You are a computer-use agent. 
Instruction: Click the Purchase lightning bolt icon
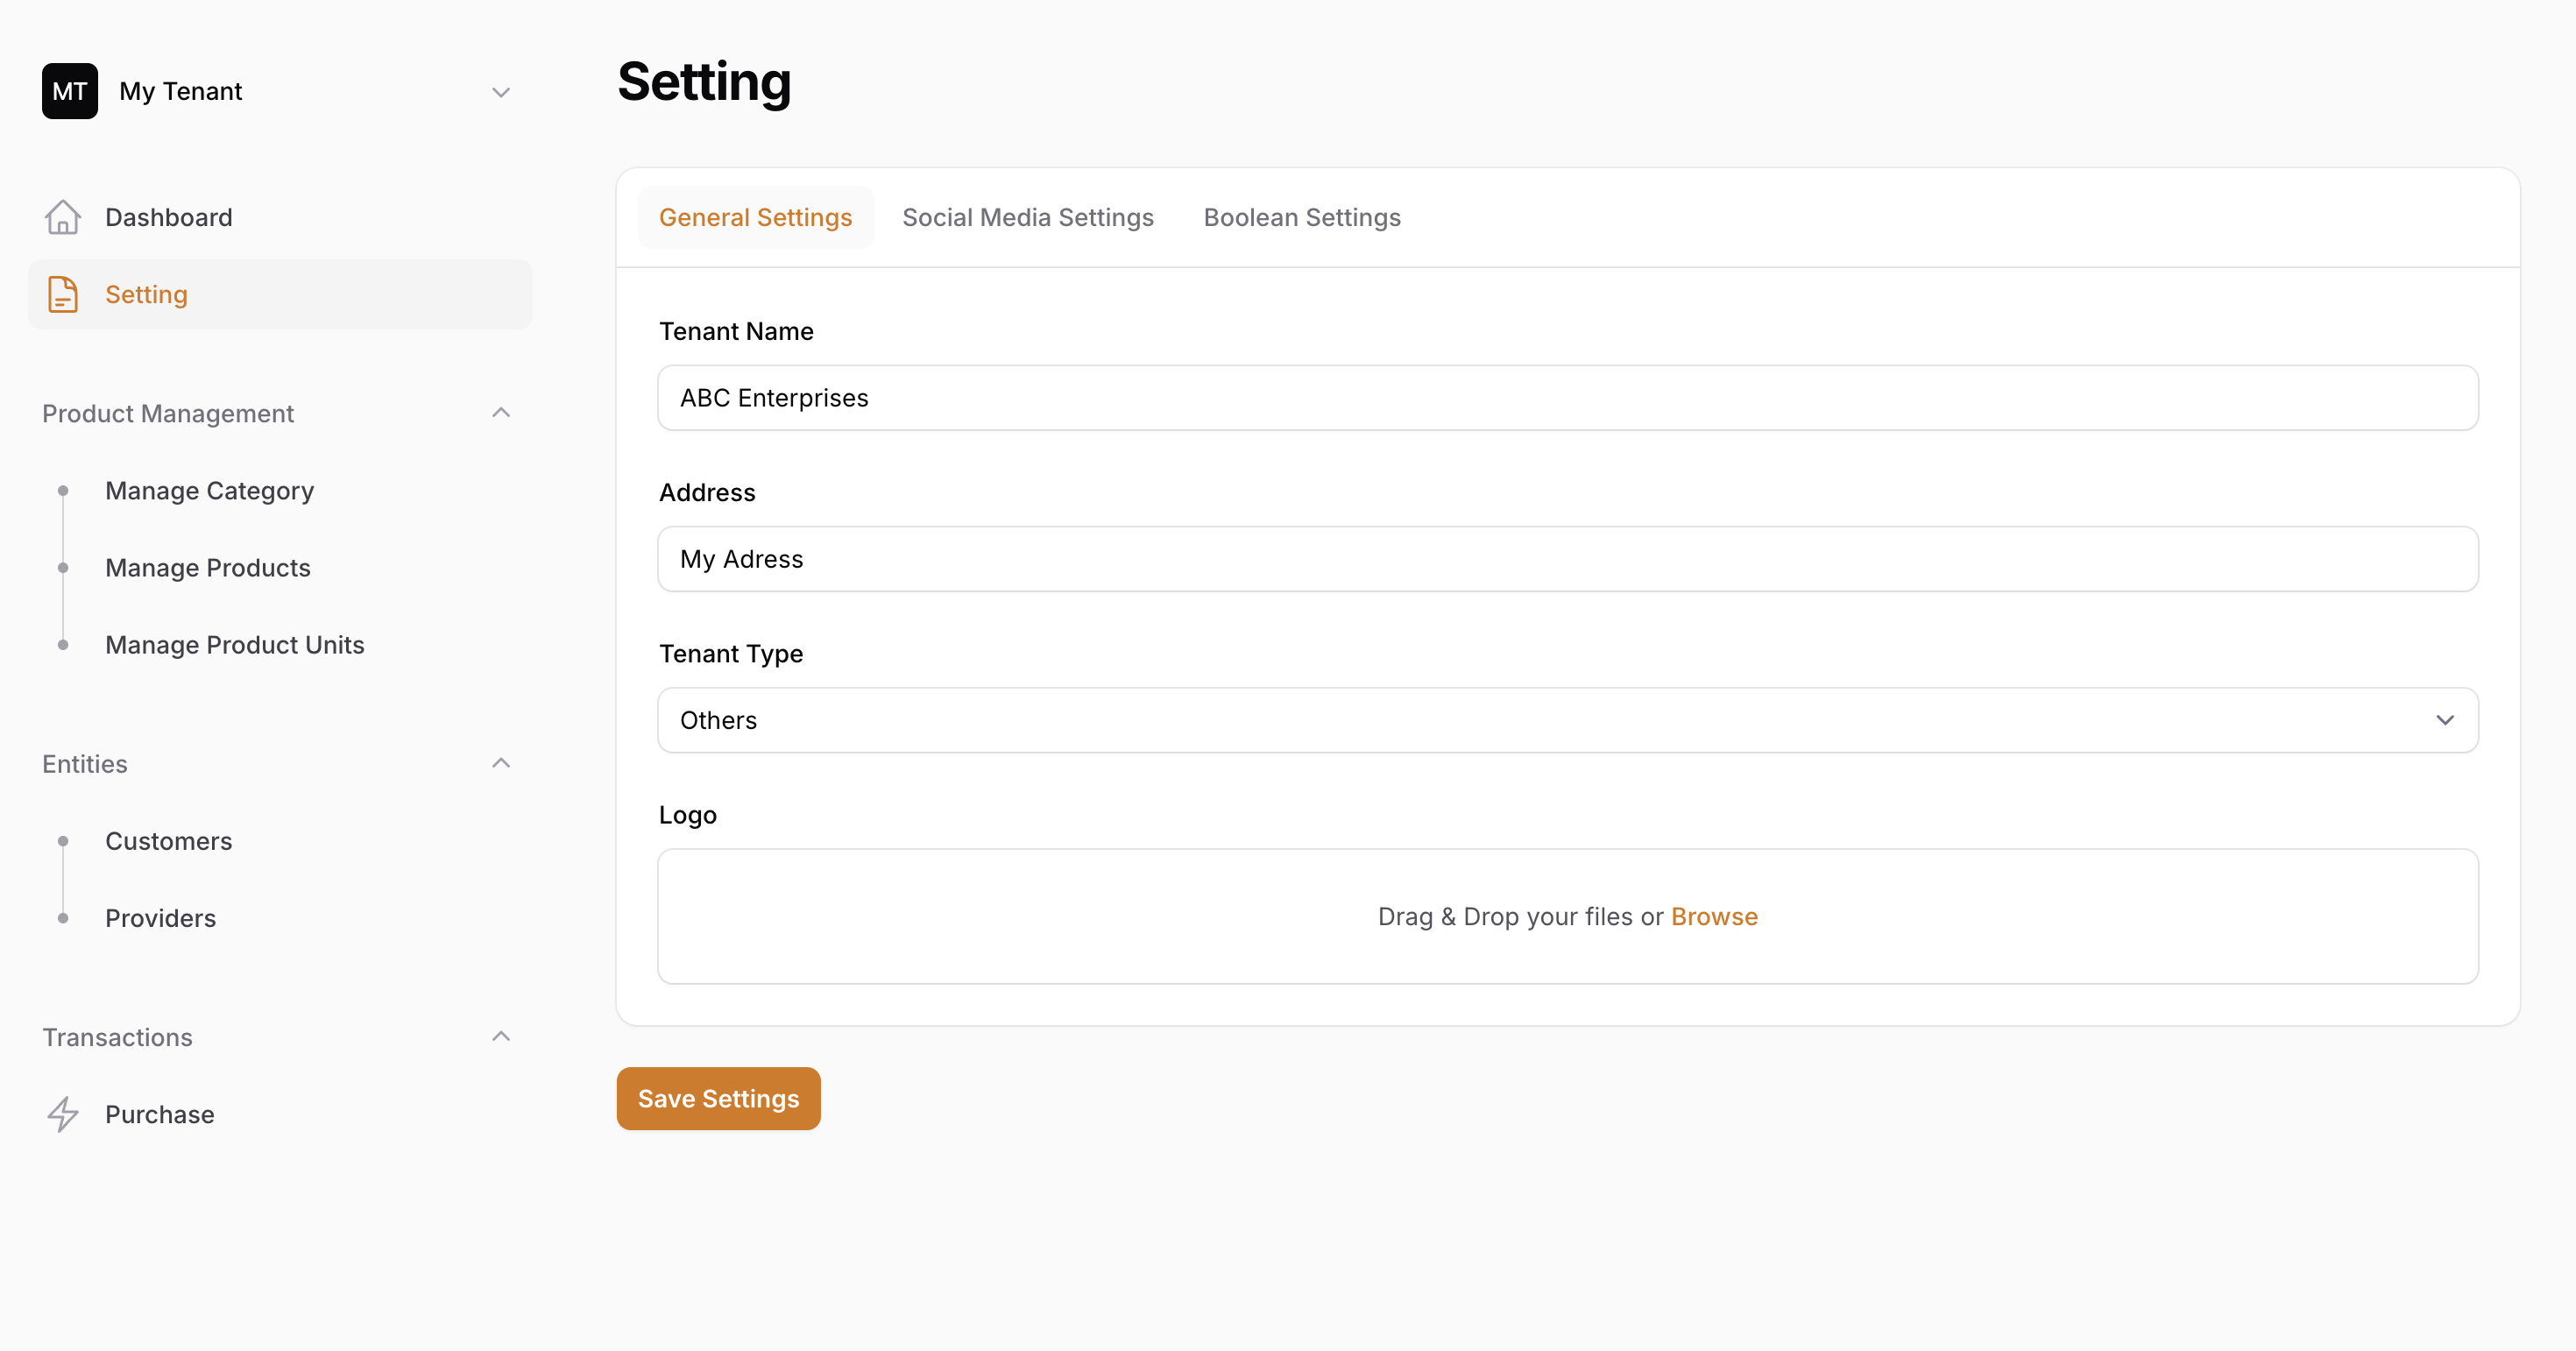click(63, 1114)
